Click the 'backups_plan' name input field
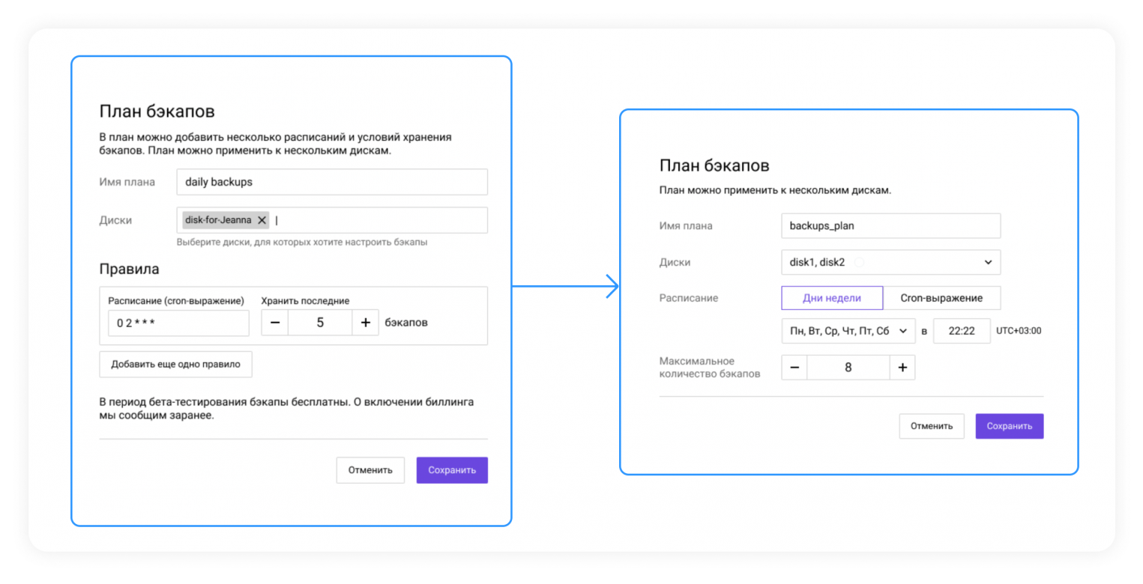 [890, 226]
